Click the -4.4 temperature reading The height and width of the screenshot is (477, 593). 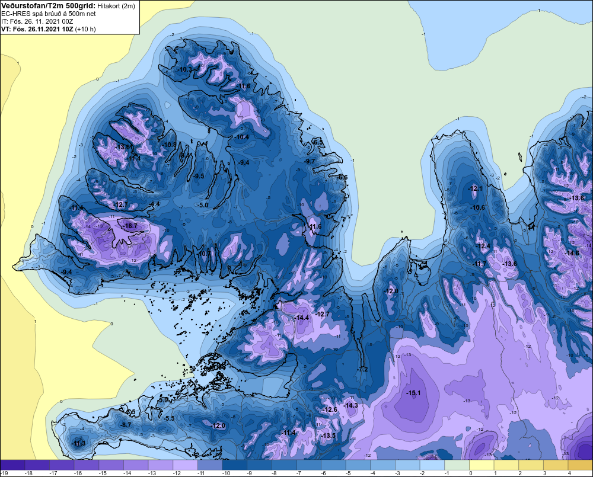pyautogui.click(x=155, y=204)
